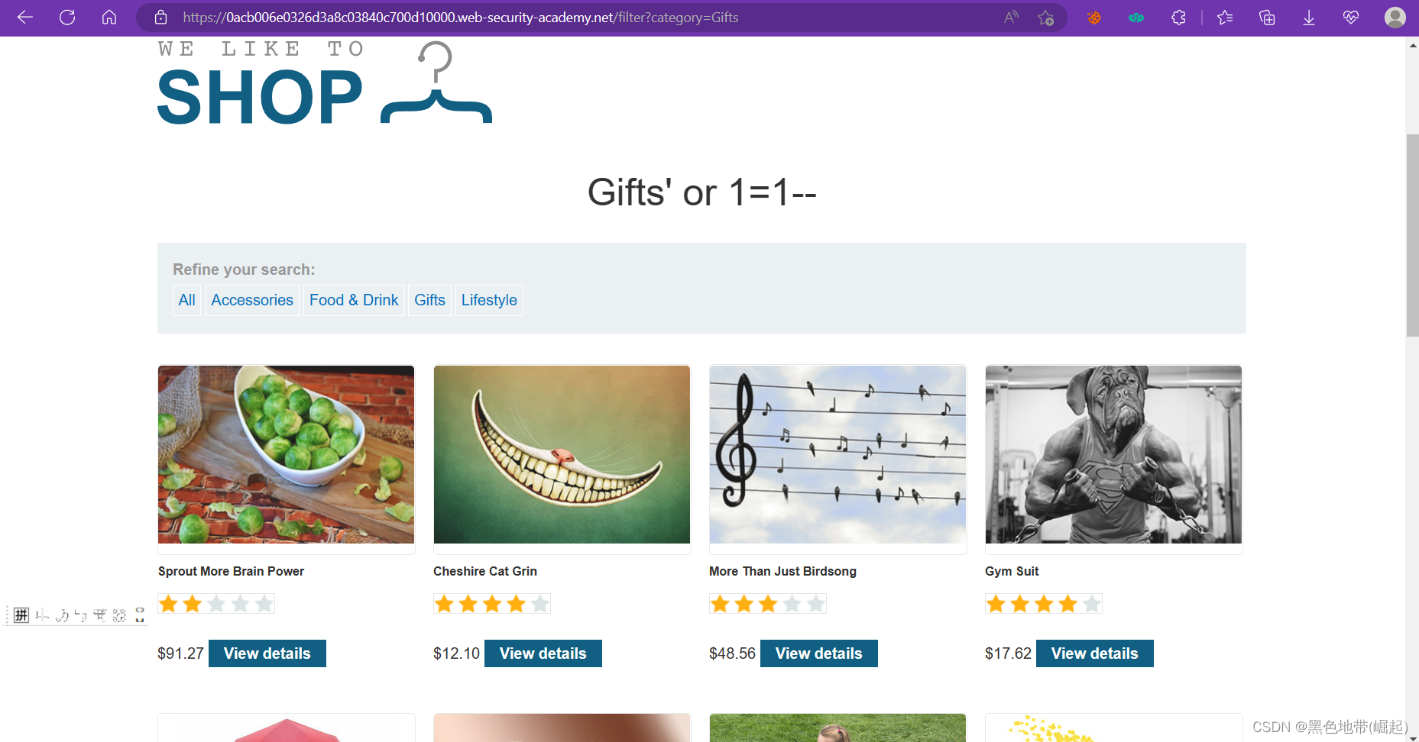View details for Gym Suit
Screen dimensions: 1419x742
point(1094,653)
